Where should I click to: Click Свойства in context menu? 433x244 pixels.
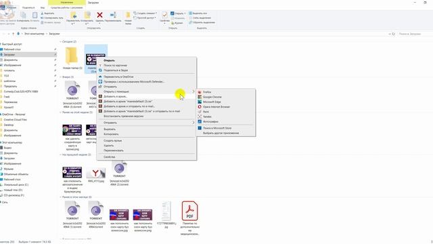(110, 157)
